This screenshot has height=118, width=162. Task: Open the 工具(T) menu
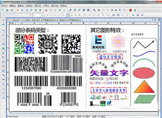point(46,6)
